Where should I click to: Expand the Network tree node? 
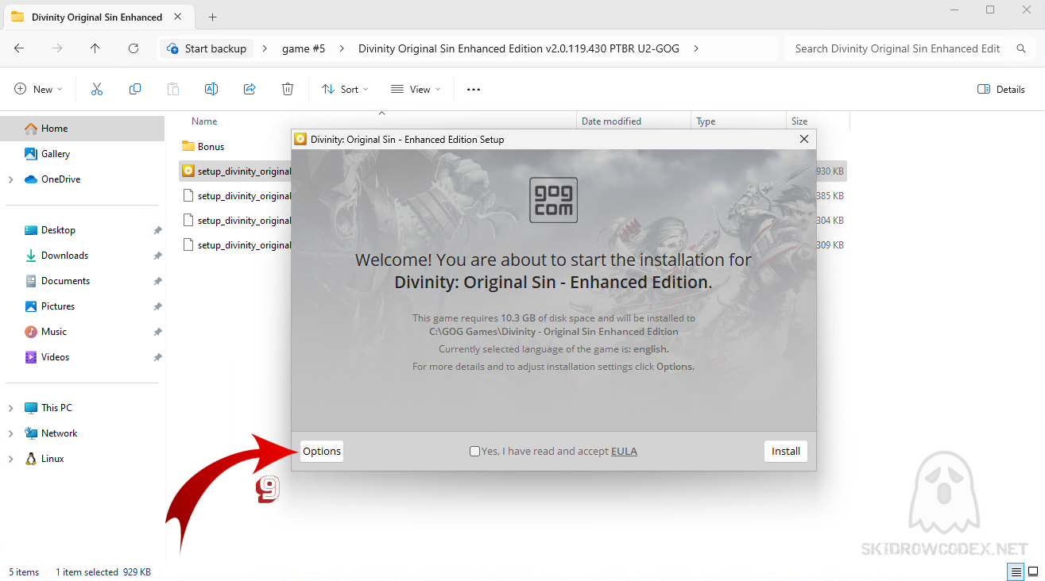tap(11, 433)
